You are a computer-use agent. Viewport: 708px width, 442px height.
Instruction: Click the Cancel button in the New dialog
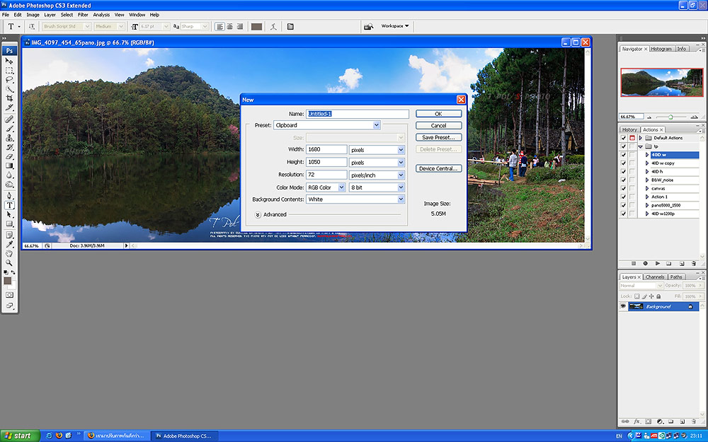[x=438, y=125]
